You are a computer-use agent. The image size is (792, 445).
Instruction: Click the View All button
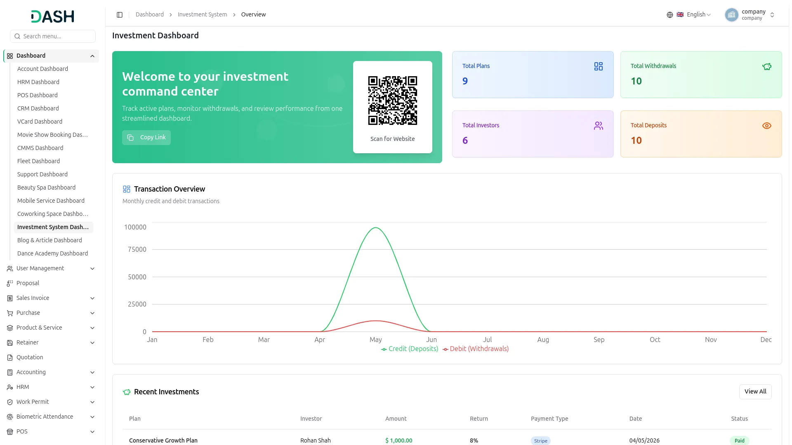pyautogui.click(x=755, y=392)
